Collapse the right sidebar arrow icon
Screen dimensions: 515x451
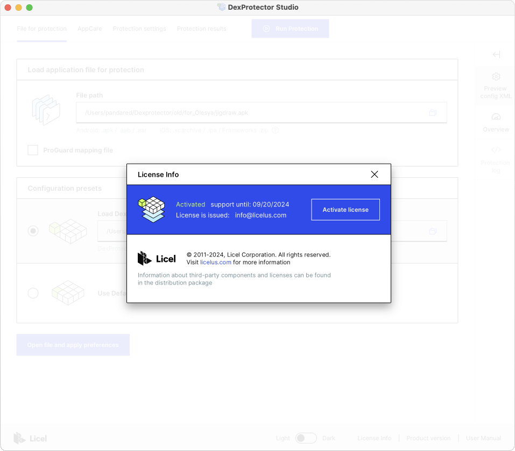point(496,54)
